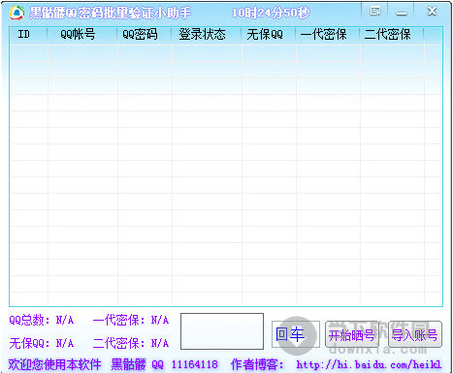The width and height of the screenshot is (453, 373).
Task: Click the 无保QQ N/A counter label
Action: (42, 343)
